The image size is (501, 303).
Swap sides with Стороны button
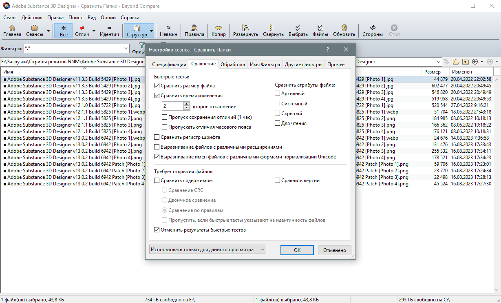click(373, 31)
